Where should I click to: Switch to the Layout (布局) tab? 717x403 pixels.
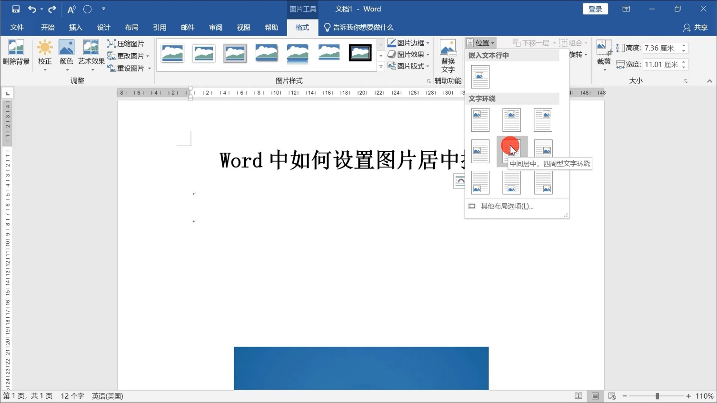(132, 28)
